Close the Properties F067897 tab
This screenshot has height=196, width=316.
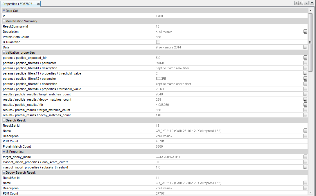(x=38, y=4)
